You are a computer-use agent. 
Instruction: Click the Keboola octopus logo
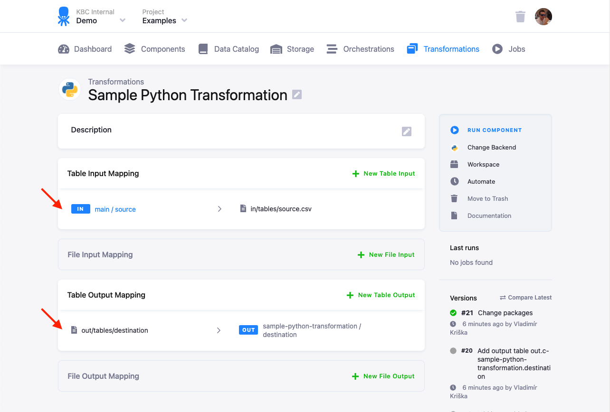(x=63, y=16)
